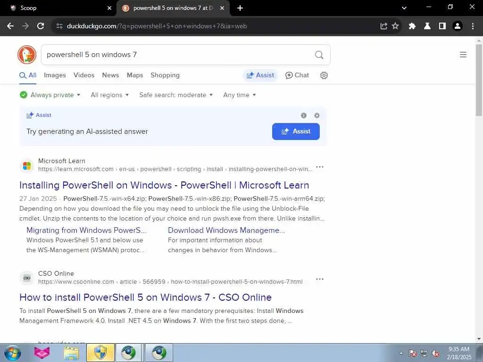The width and height of the screenshot is (483, 362).
Task: Open more options for CSO Online result
Action: click(x=320, y=279)
